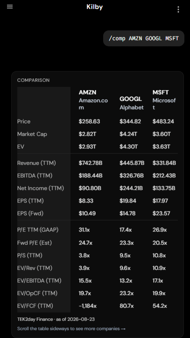Select the Market Cap row label
190x338 pixels.
coord(32,134)
